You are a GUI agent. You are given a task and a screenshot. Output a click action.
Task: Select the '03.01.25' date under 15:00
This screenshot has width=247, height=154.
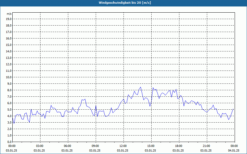150,151
